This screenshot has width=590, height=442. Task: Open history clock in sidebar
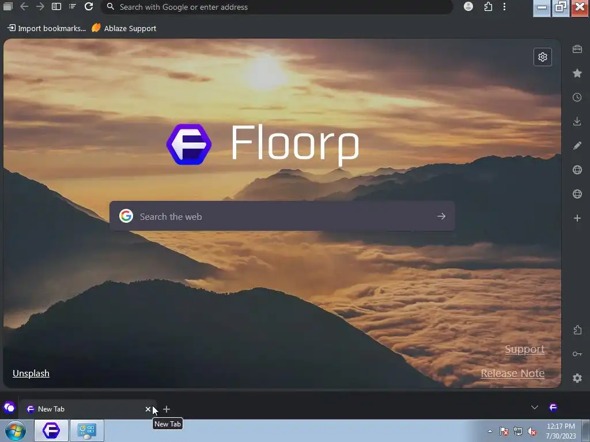[x=577, y=97]
